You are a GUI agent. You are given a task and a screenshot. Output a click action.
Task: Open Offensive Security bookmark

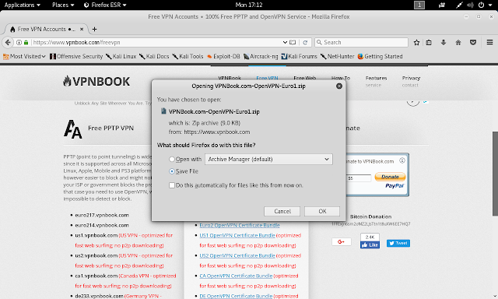[76, 56]
